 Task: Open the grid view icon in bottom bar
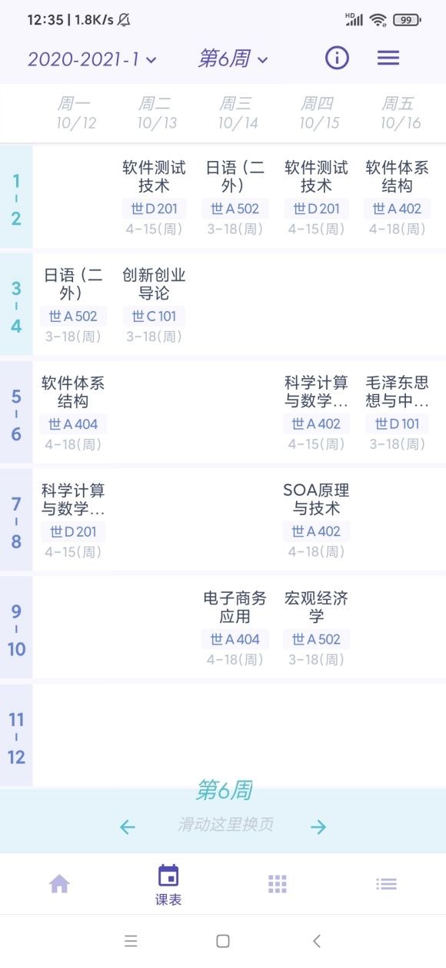tap(278, 883)
